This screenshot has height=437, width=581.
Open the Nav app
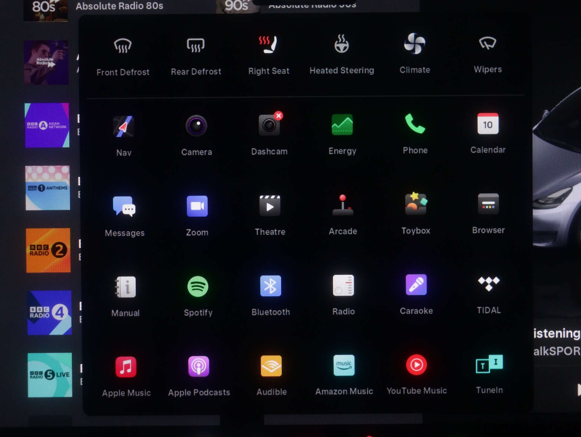coord(124,127)
